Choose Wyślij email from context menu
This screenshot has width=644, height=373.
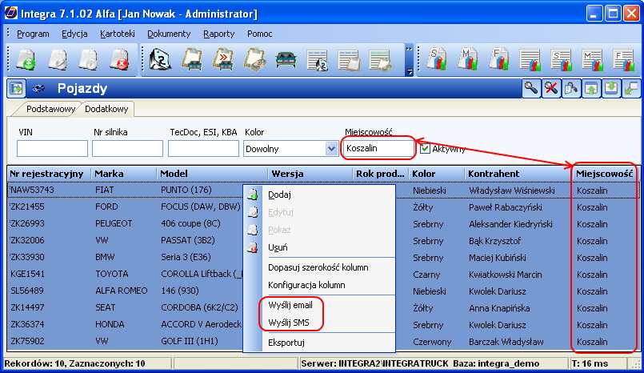click(x=319, y=305)
